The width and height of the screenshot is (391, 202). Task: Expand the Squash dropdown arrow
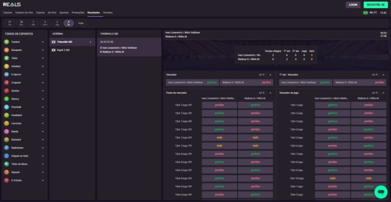click(x=43, y=172)
